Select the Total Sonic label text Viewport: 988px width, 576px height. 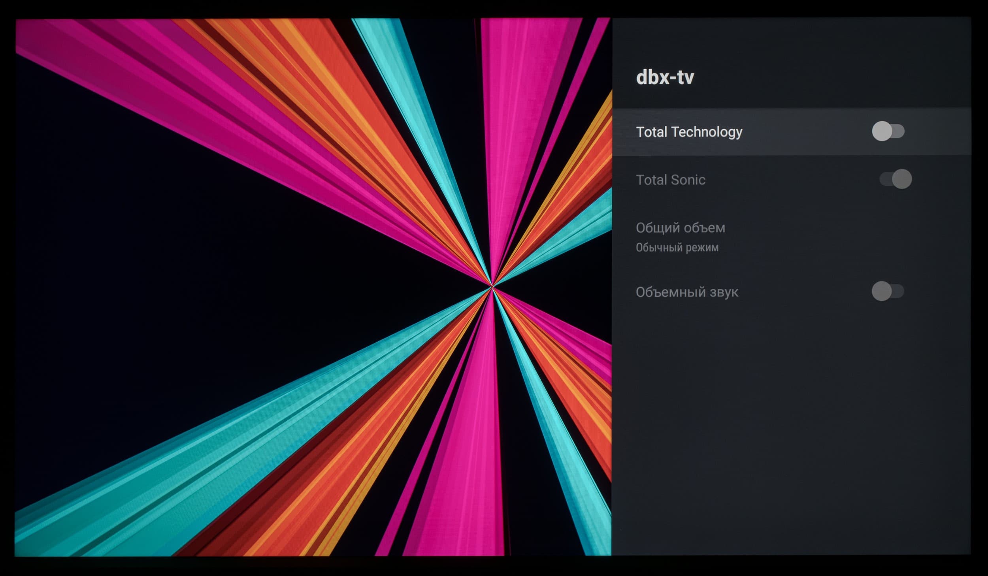coord(670,180)
